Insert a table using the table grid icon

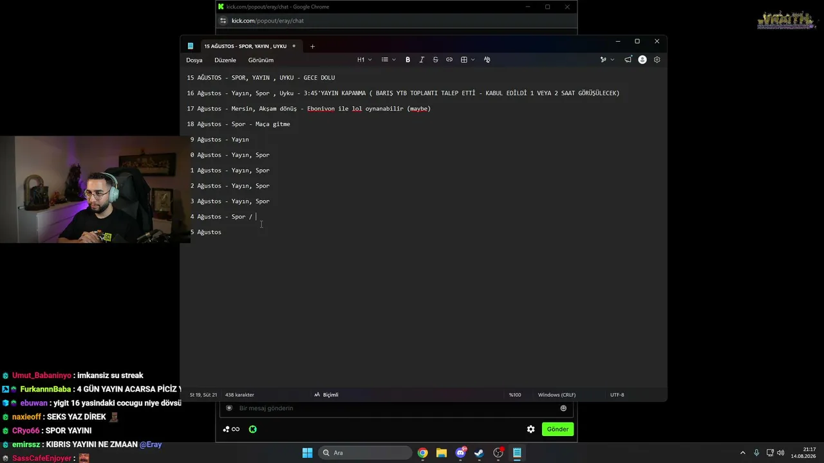click(464, 60)
